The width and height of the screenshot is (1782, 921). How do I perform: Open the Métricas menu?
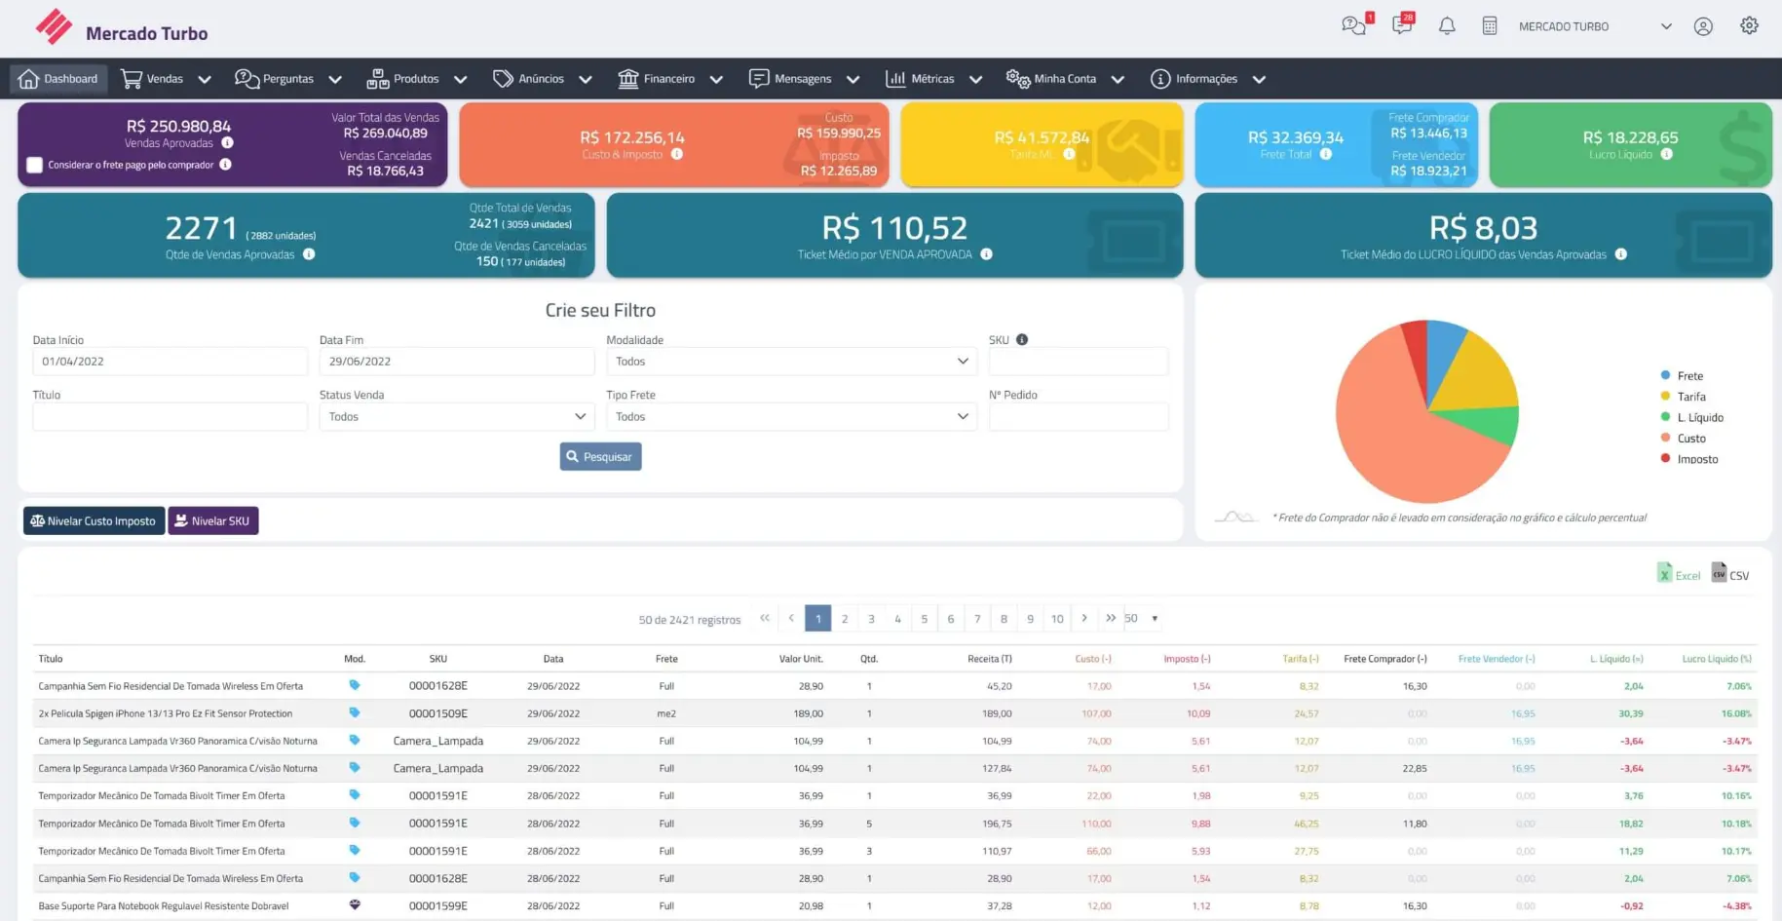(x=933, y=79)
